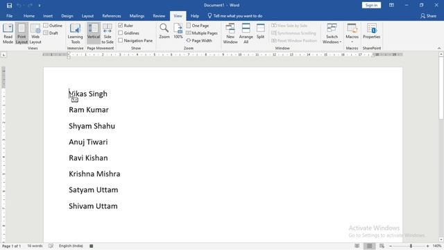Select Web Layout from status bar
This screenshot has height=250, width=444.
(382, 246)
